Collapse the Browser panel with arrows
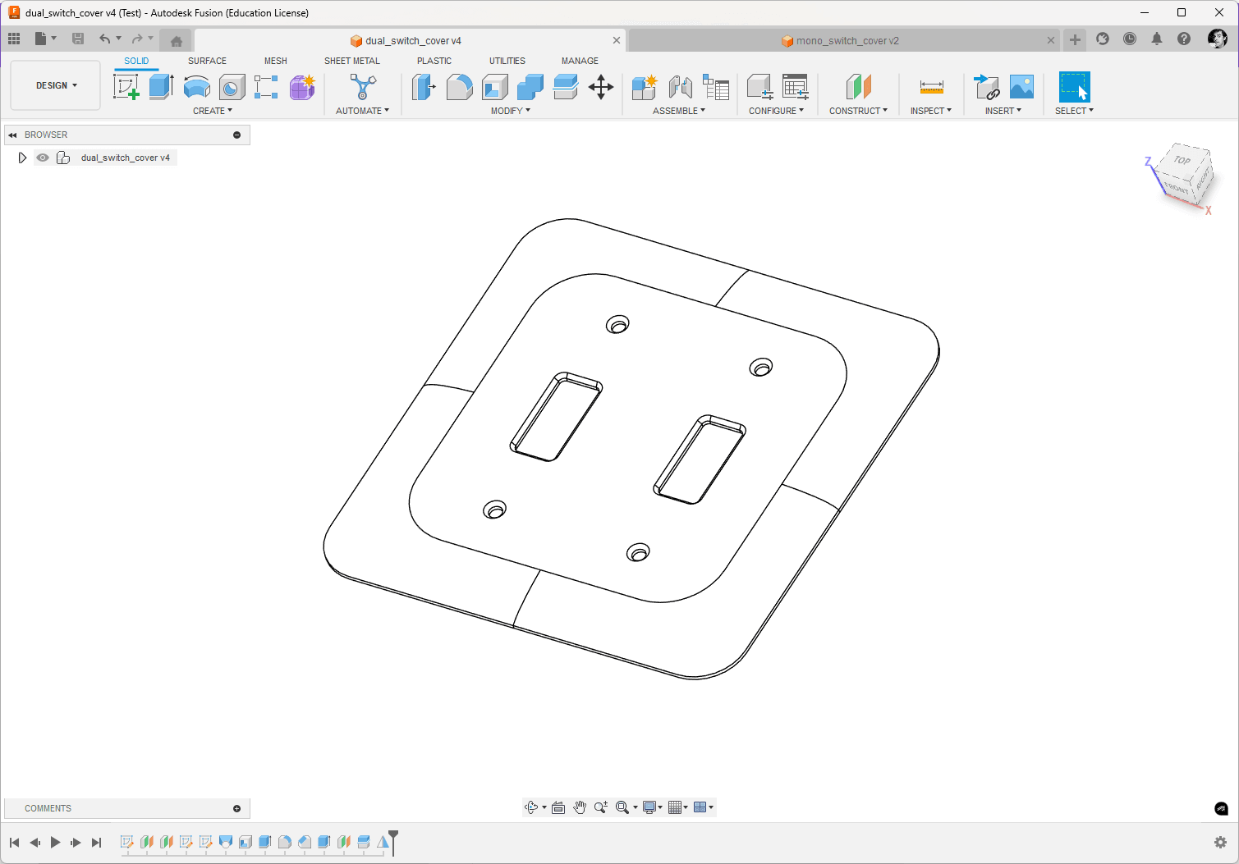Viewport: 1239px width, 864px height. [x=12, y=135]
